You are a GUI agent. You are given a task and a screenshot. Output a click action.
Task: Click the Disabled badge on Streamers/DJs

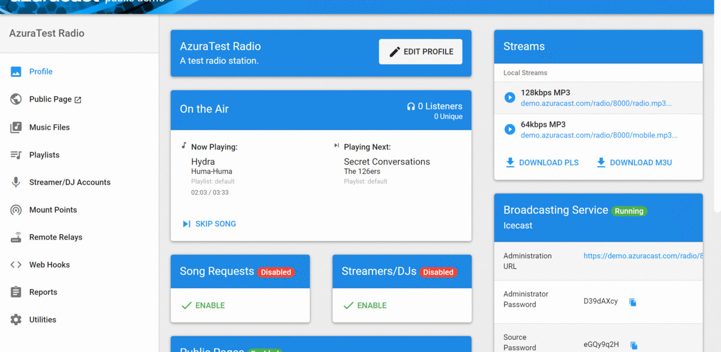[x=438, y=272]
